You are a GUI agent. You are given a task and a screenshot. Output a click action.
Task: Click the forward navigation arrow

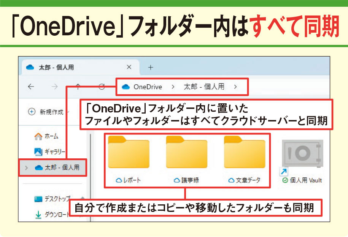click(x=54, y=87)
